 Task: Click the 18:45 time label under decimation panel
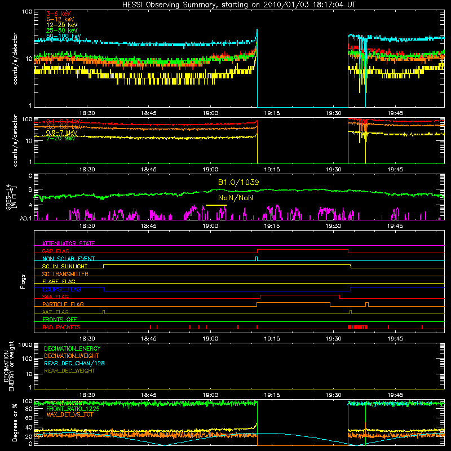[149, 395]
